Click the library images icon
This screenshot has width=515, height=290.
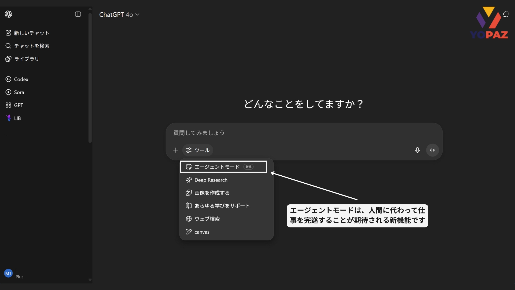point(8,59)
